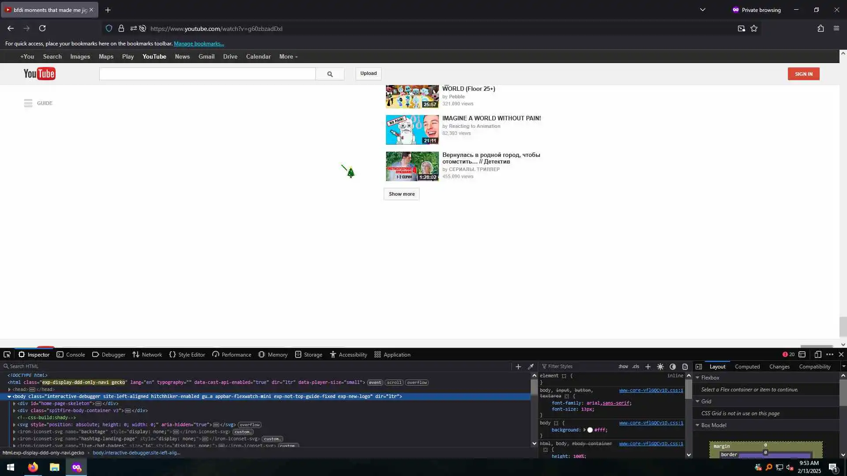Open the Manage bookmarks link
Viewport: 847px width, 476px height.
click(199, 44)
